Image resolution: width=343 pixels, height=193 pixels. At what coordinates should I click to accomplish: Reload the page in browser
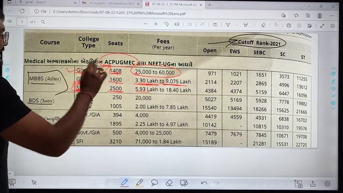[22, 11]
